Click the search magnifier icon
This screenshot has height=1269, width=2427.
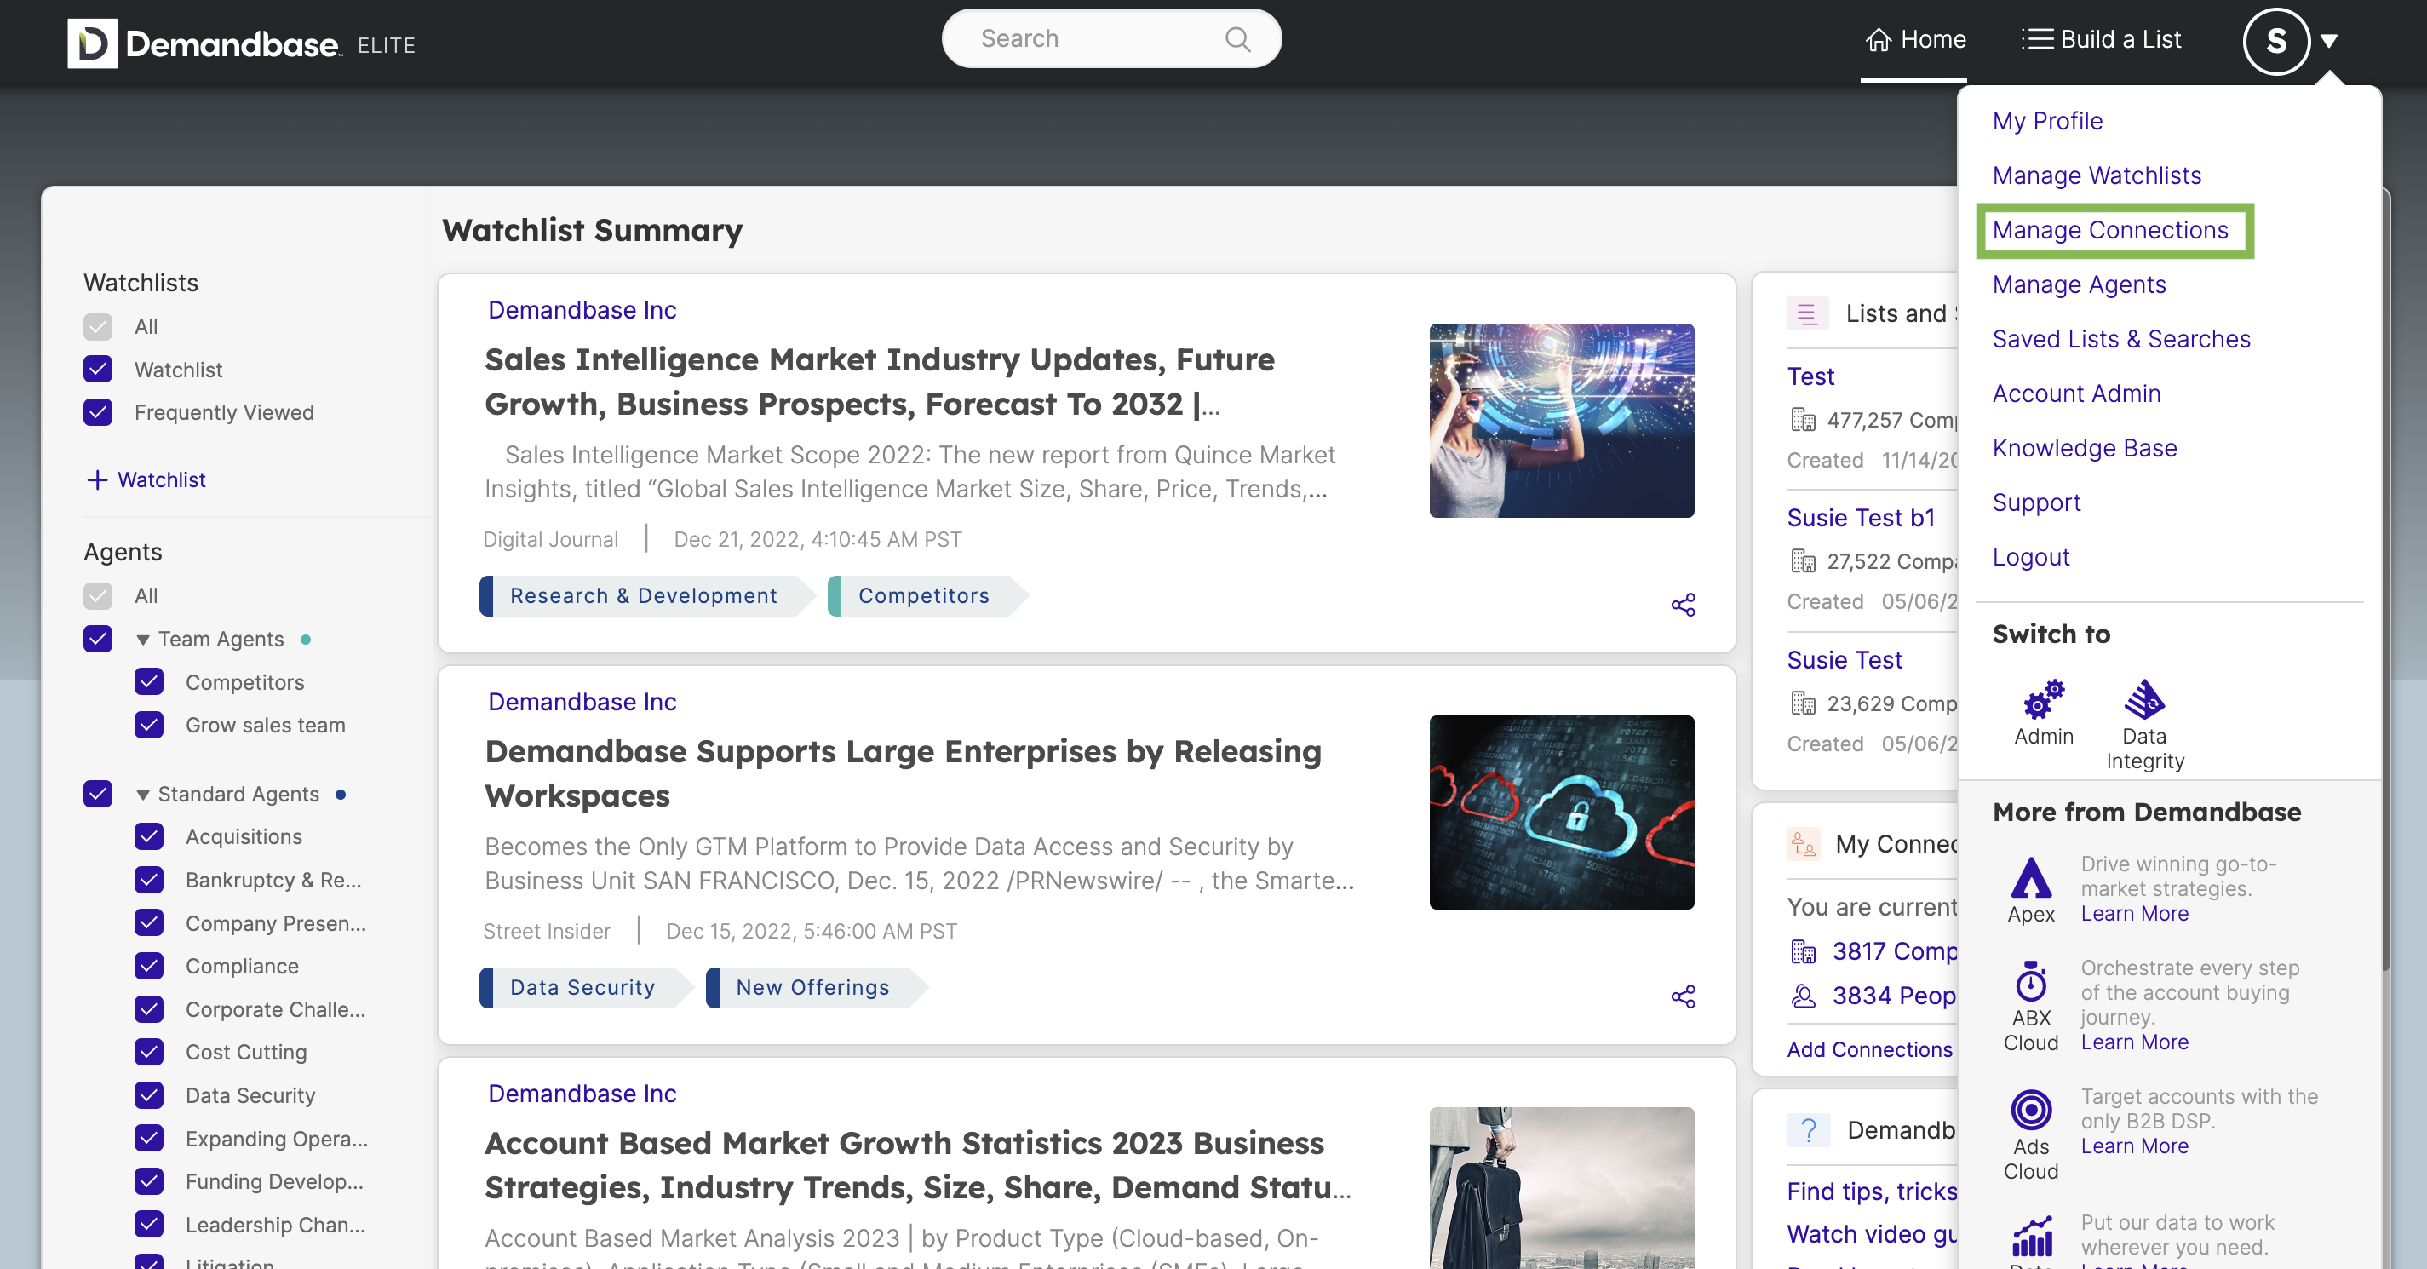pos(1237,38)
